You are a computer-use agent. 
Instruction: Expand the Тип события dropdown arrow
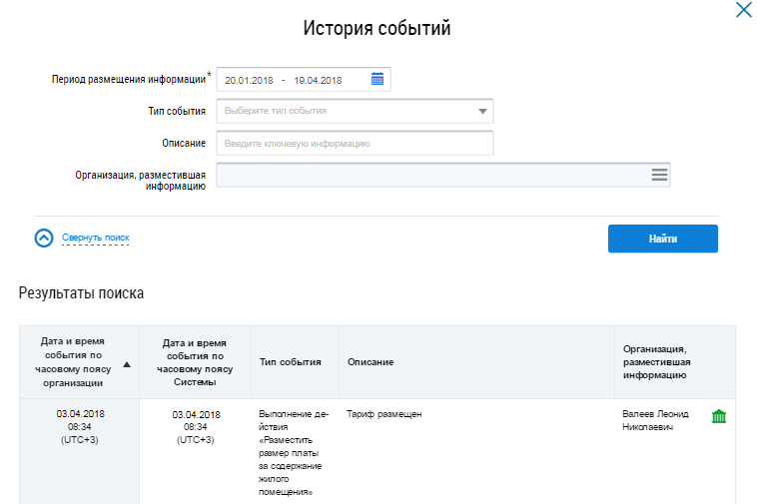482,112
